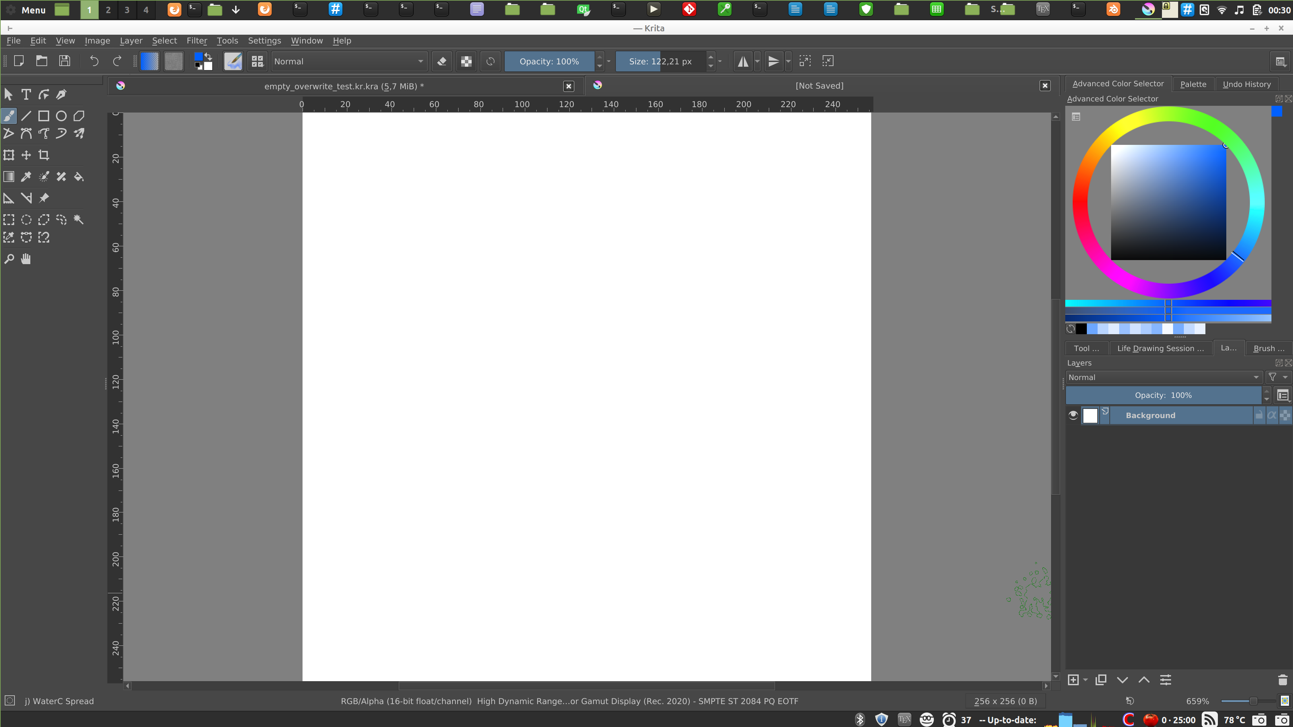
Task: Delete layer with trash icon
Action: coord(1283,680)
